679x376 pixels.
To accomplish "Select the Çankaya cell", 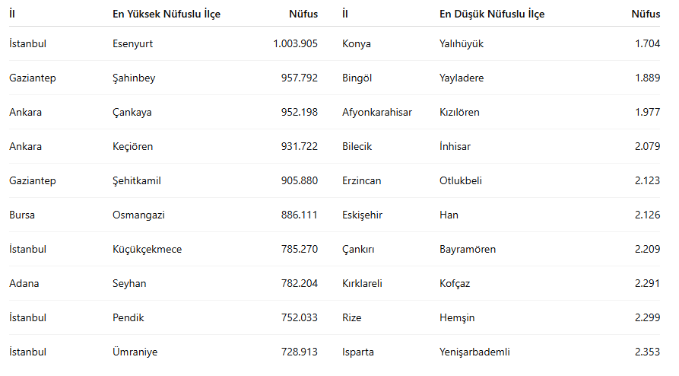I will coord(132,112).
